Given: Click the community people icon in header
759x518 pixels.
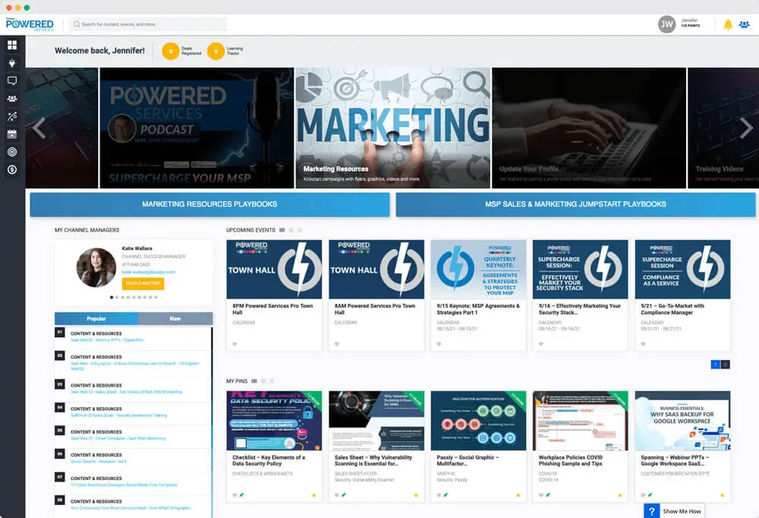Looking at the screenshot, I should tap(744, 25).
